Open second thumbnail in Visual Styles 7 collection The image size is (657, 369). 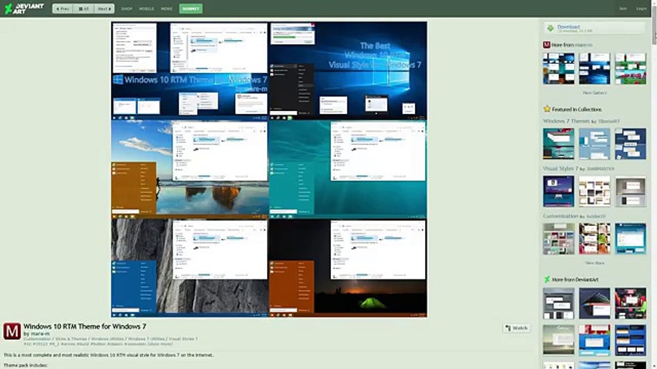tap(594, 191)
